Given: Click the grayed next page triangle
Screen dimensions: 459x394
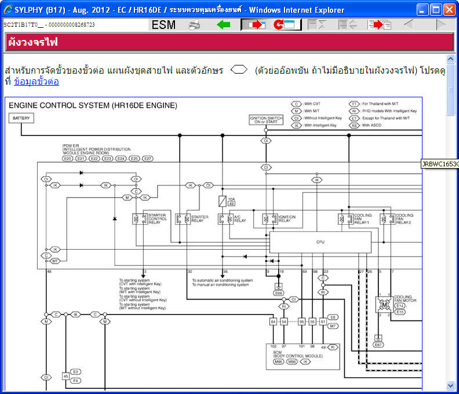Looking at the screenshot, I should 441,25.
